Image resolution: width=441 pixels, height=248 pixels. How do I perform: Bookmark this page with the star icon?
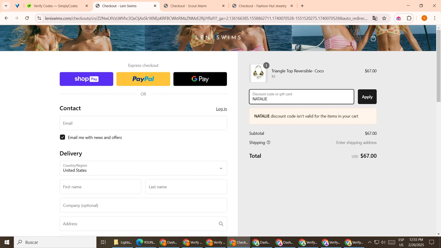384,18
